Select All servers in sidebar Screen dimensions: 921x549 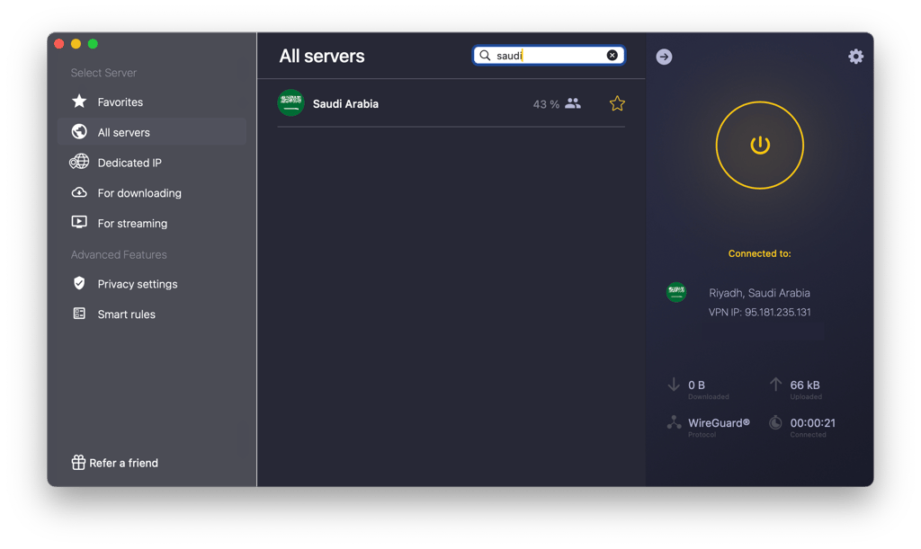pyautogui.click(x=151, y=132)
